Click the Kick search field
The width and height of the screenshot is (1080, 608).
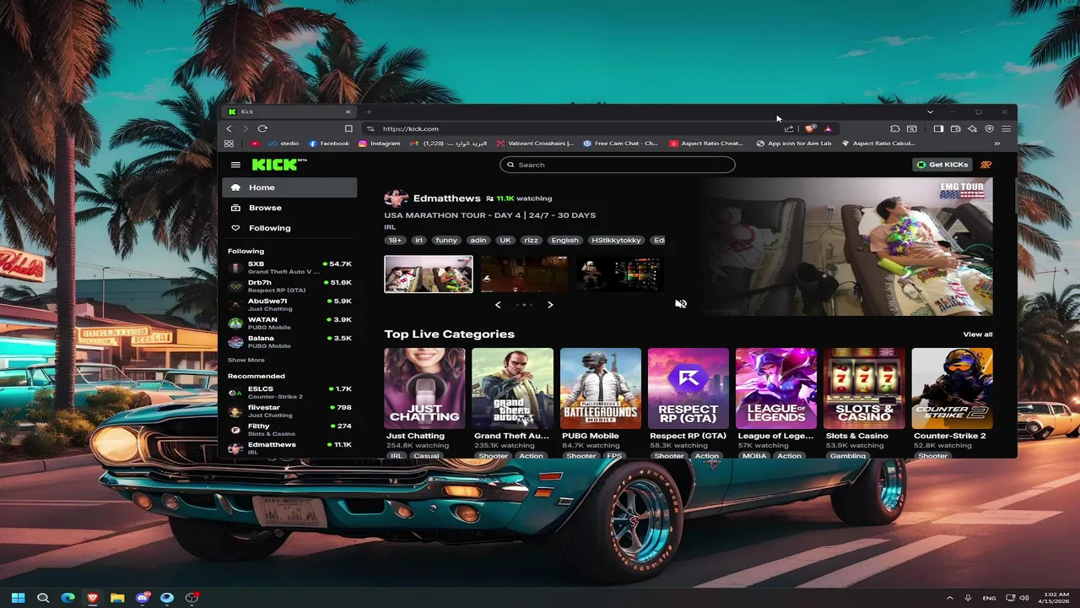point(617,165)
